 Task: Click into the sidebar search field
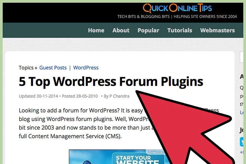pyautogui.click(x=243, y=57)
